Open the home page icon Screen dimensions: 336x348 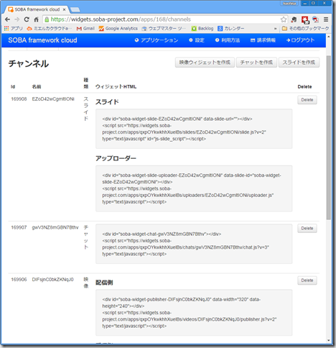(x=36, y=19)
